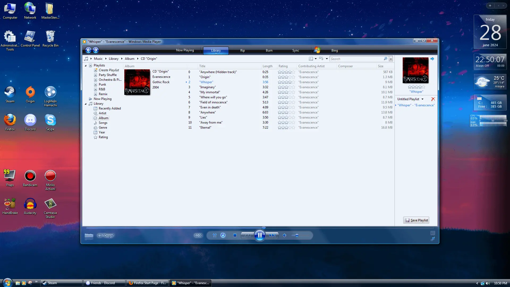Toggle repeat mode in playback controls

(x=223, y=235)
